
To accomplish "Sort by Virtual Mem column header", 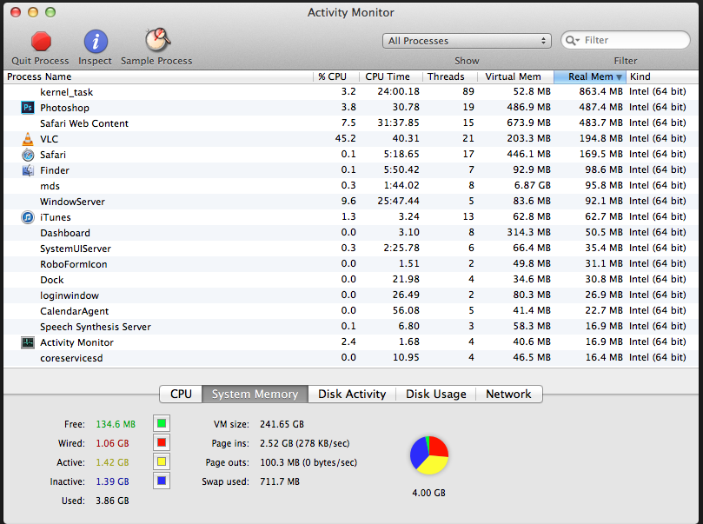I will coord(515,76).
